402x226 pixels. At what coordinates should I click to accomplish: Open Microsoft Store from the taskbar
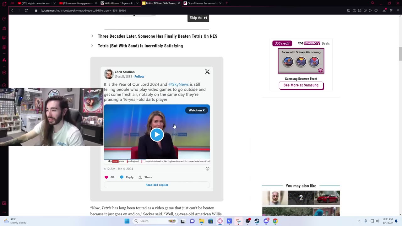(x=211, y=221)
